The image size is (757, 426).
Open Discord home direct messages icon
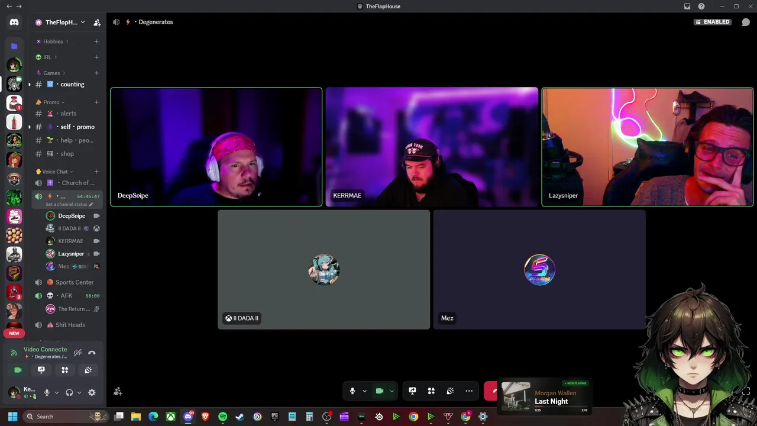click(14, 22)
